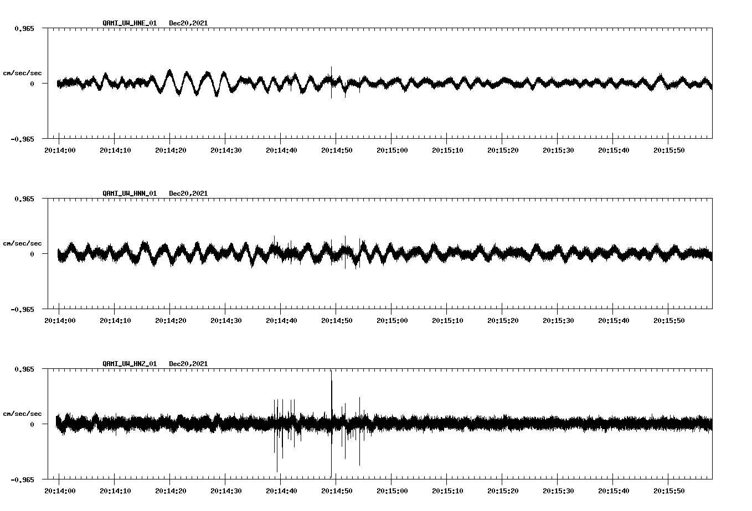
Task: Pick the 20:14:10 time label under HNZ plot
Action: (115, 491)
